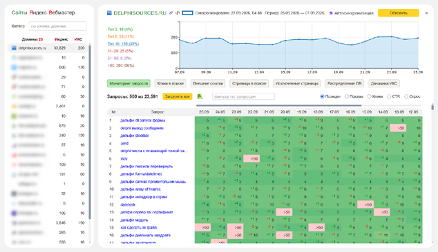
Task: Open the site link icon next to DELPHISOURCES.RU
Action: 171,13
